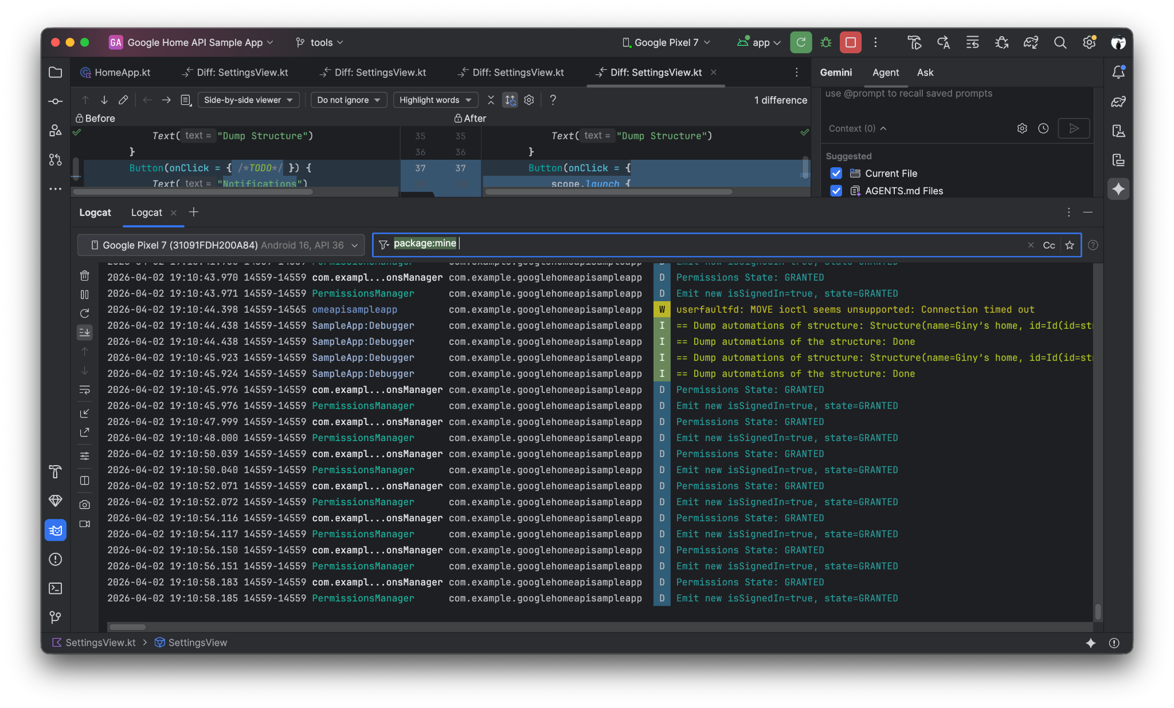This screenshot has height=708, width=1174.
Task: Open IDE settings gear in top toolbar
Action: [x=1089, y=42]
